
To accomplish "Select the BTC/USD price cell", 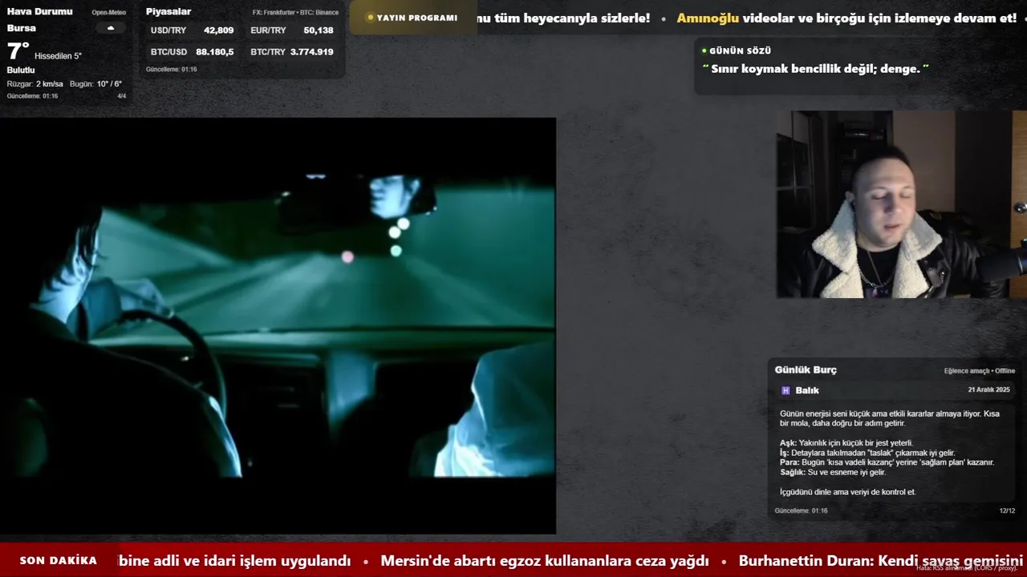I will [193, 52].
